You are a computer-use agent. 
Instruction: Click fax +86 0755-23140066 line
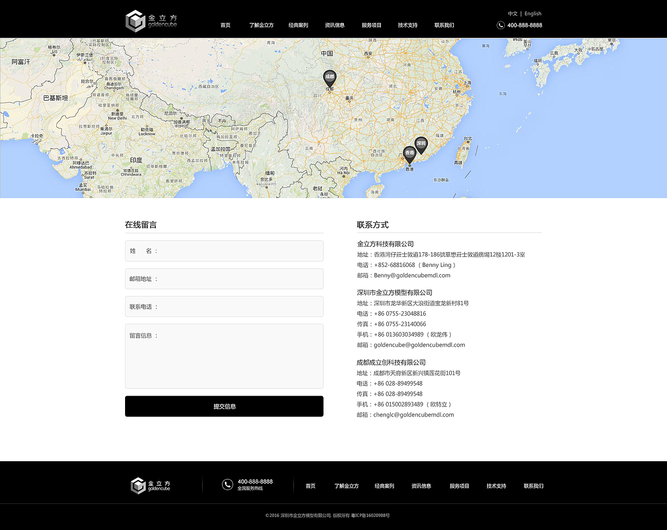click(x=391, y=324)
